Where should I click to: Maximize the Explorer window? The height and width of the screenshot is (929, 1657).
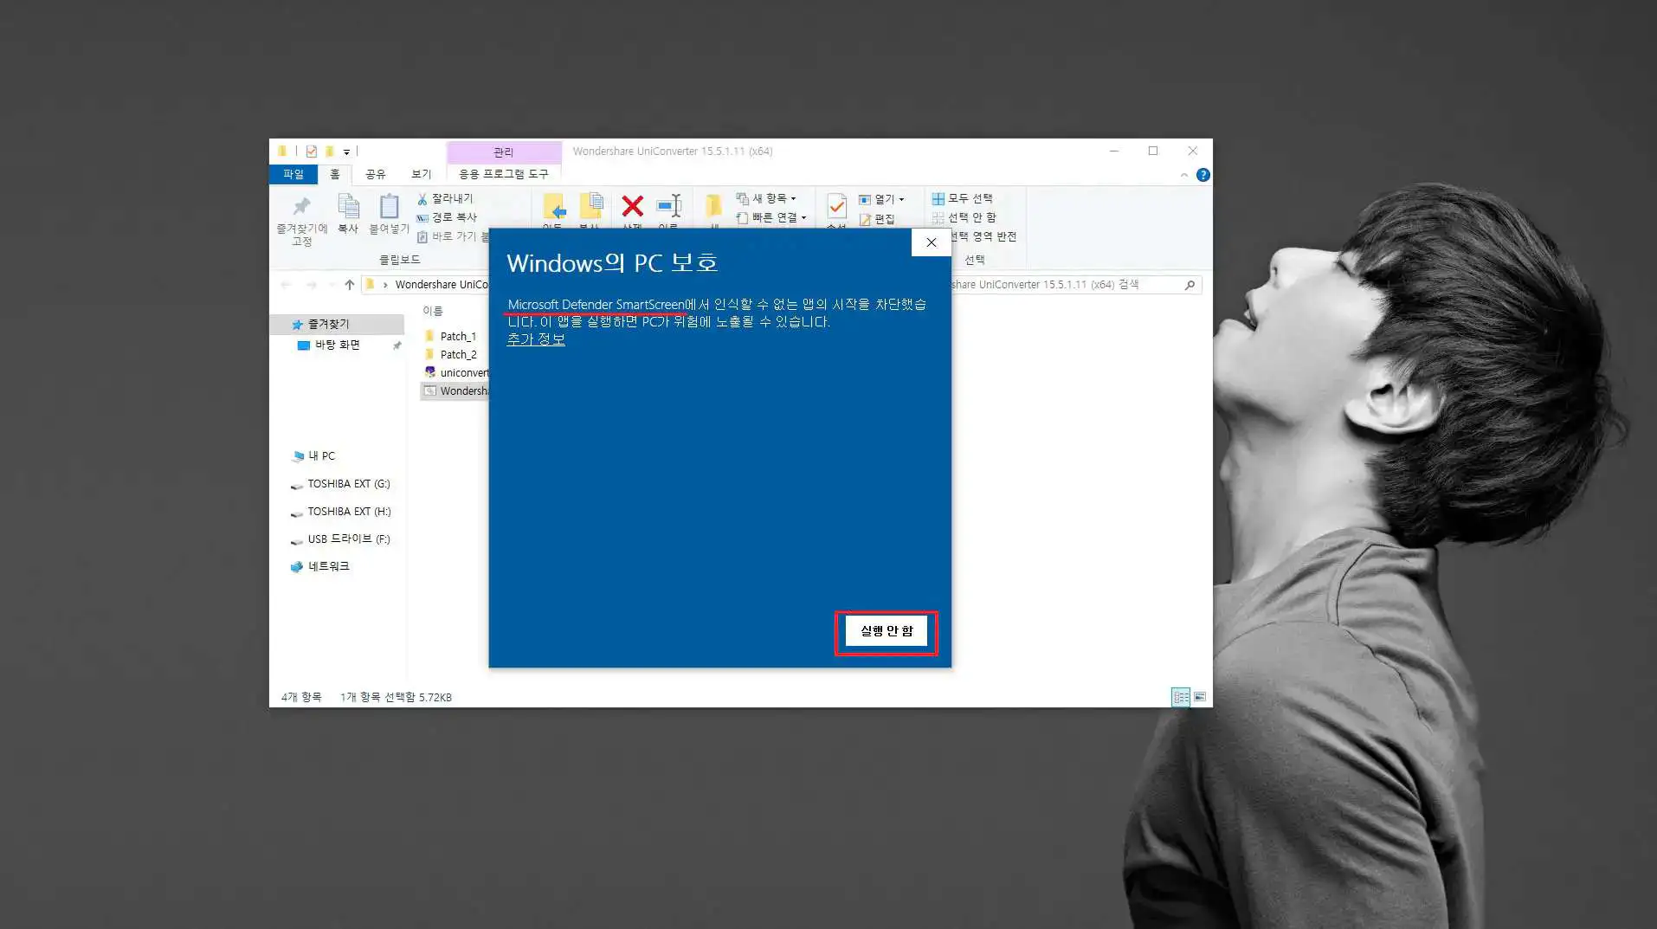[1153, 151]
